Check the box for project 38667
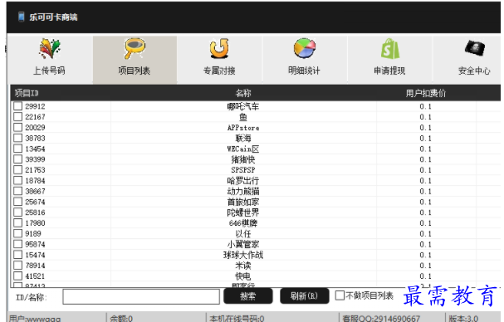Image resolution: width=504 pixels, height=322 pixels. (x=18, y=191)
